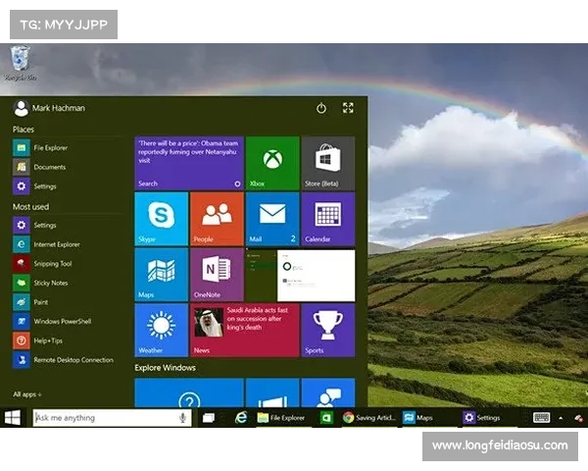The image size is (588, 471).
Task: Open the Sports trophy tile
Action: (x=327, y=330)
